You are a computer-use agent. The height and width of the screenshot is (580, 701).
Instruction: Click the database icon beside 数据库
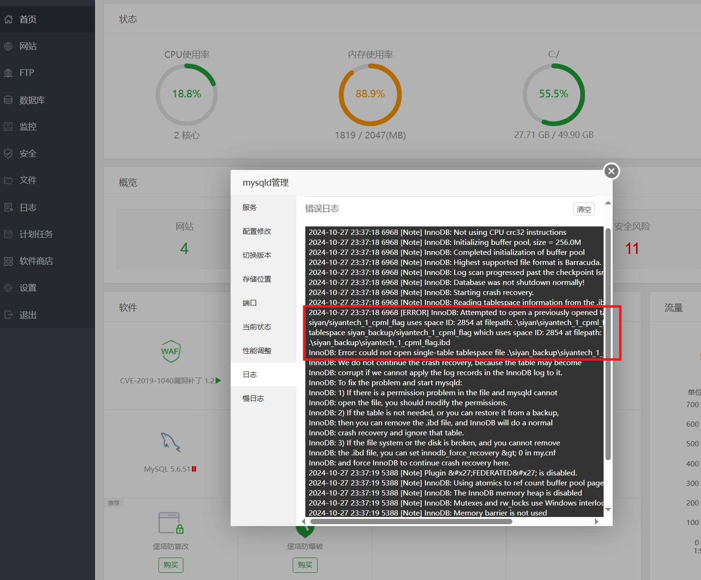[x=8, y=100]
